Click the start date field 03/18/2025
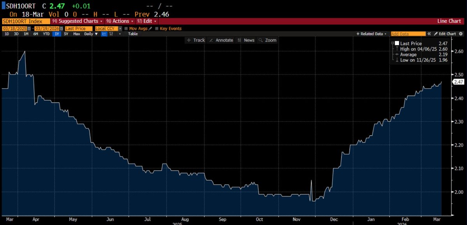This screenshot has width=467, height=225. pyautogui.click(x=14, y=29)
